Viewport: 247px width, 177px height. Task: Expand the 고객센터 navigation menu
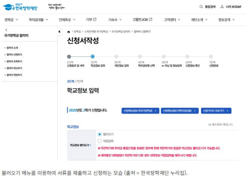(172, 20)
